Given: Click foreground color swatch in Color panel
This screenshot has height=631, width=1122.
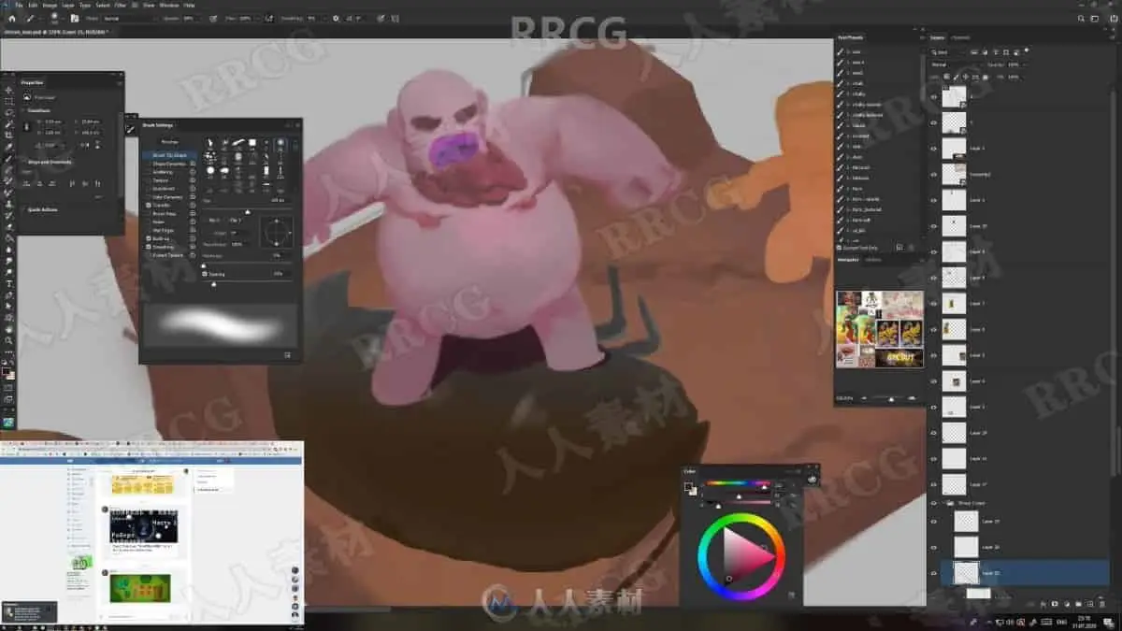Looking at the screenshot, I should pos(688,485).
